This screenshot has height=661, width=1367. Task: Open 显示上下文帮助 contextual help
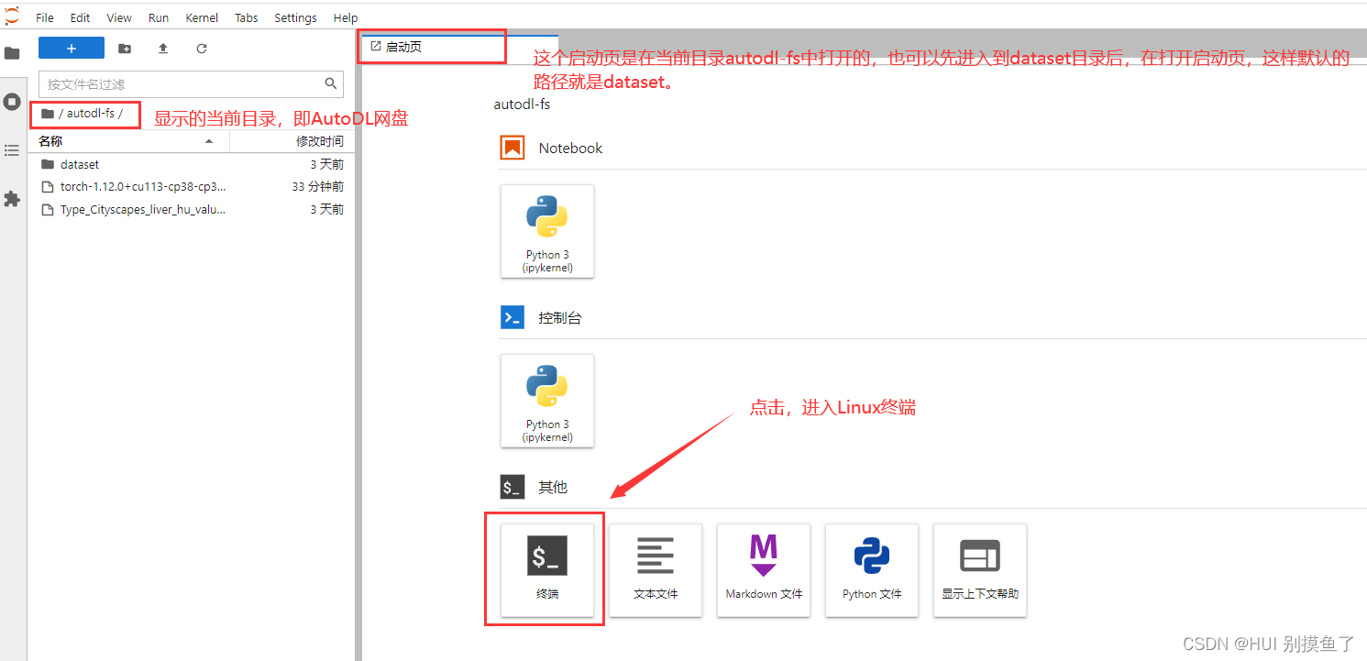(x=980, y=570)
